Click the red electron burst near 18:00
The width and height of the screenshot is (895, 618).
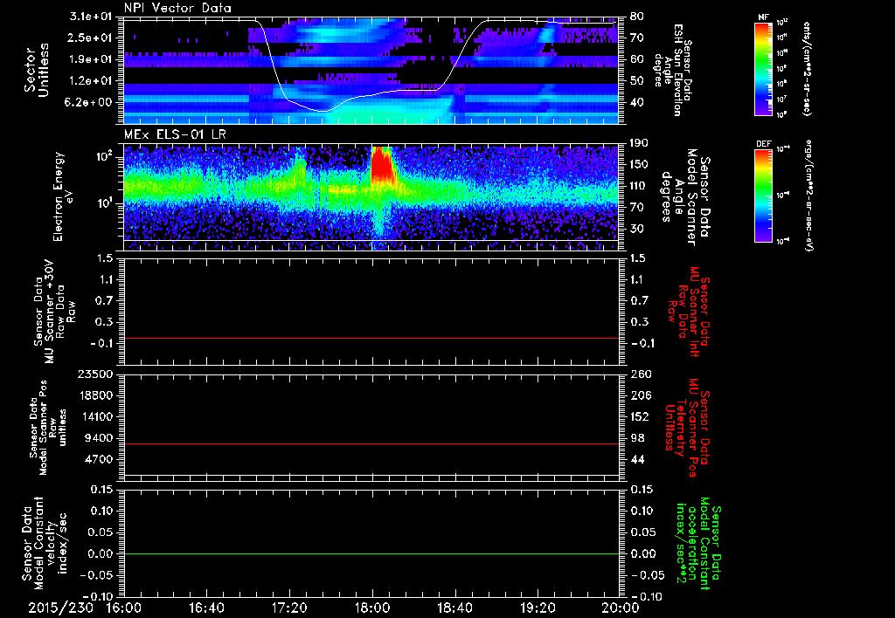383,167
